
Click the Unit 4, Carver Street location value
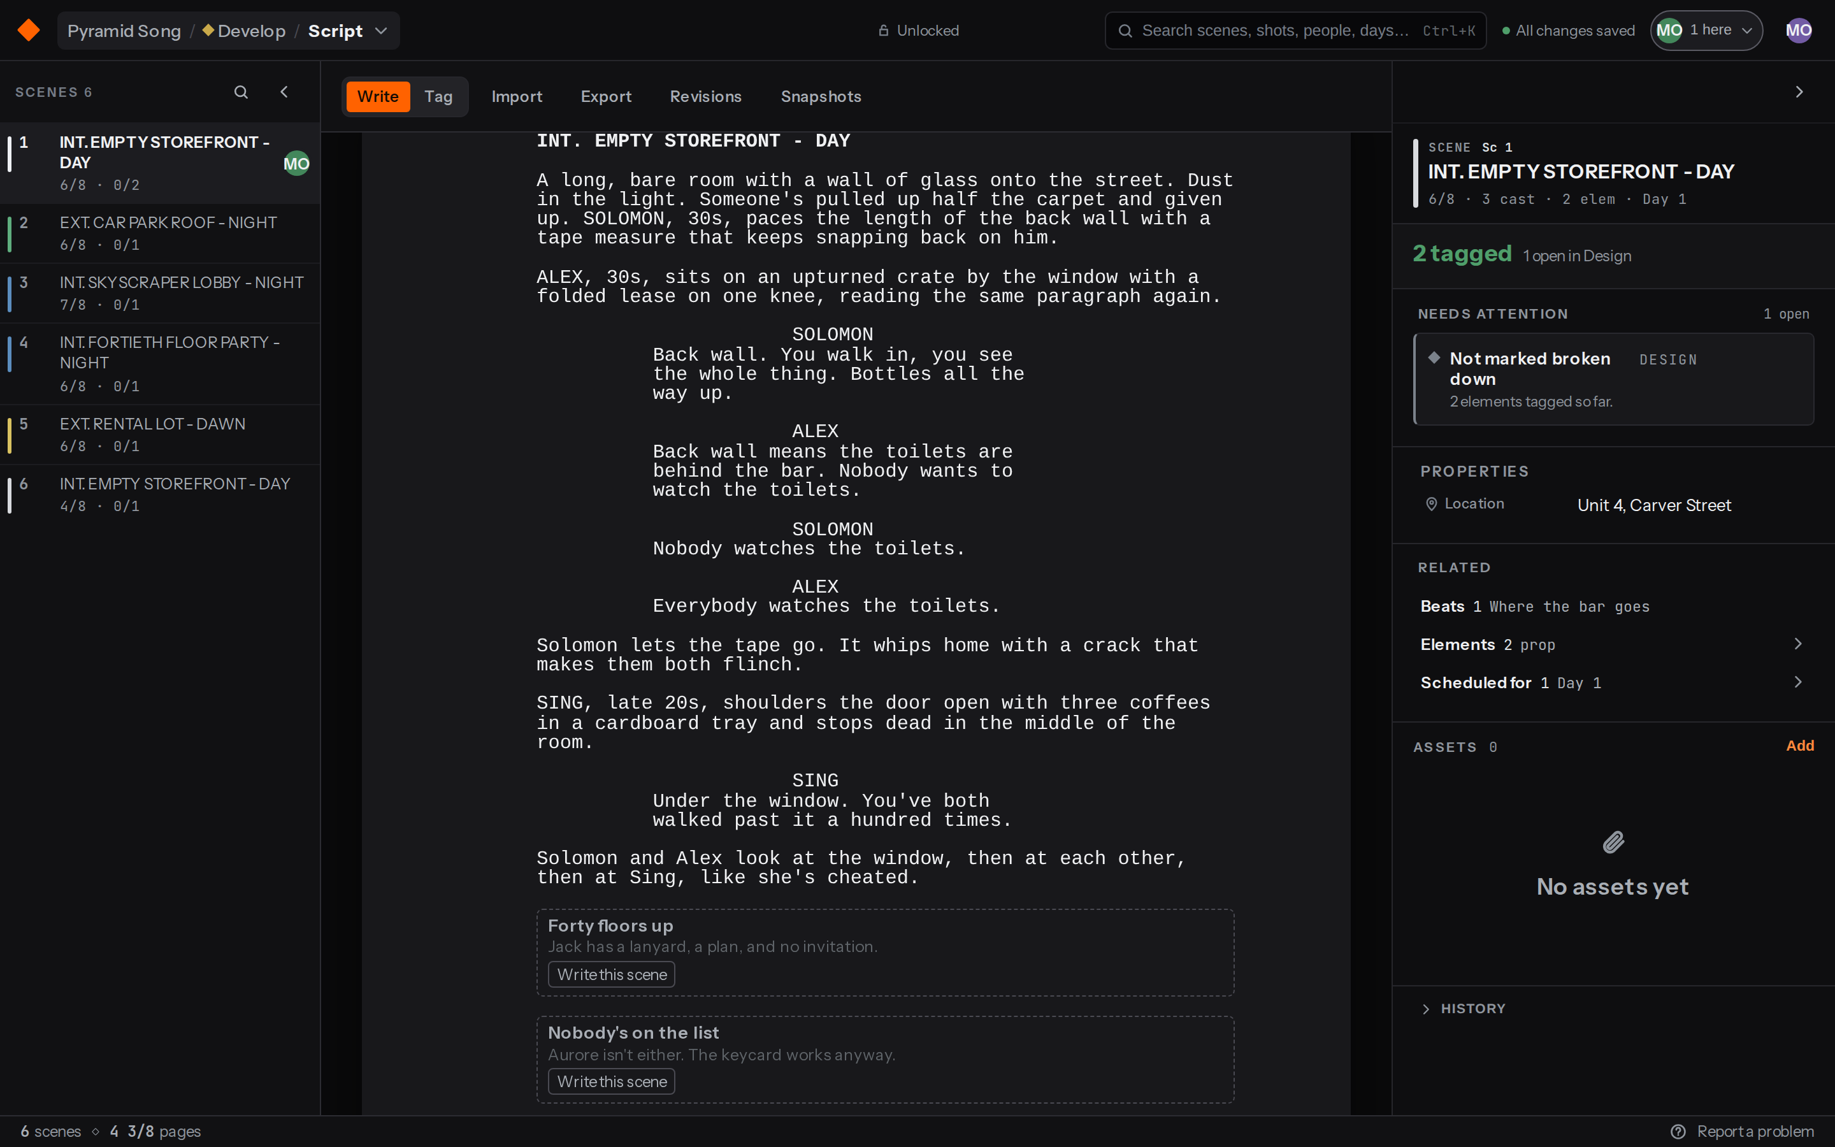click(1654, 505)
